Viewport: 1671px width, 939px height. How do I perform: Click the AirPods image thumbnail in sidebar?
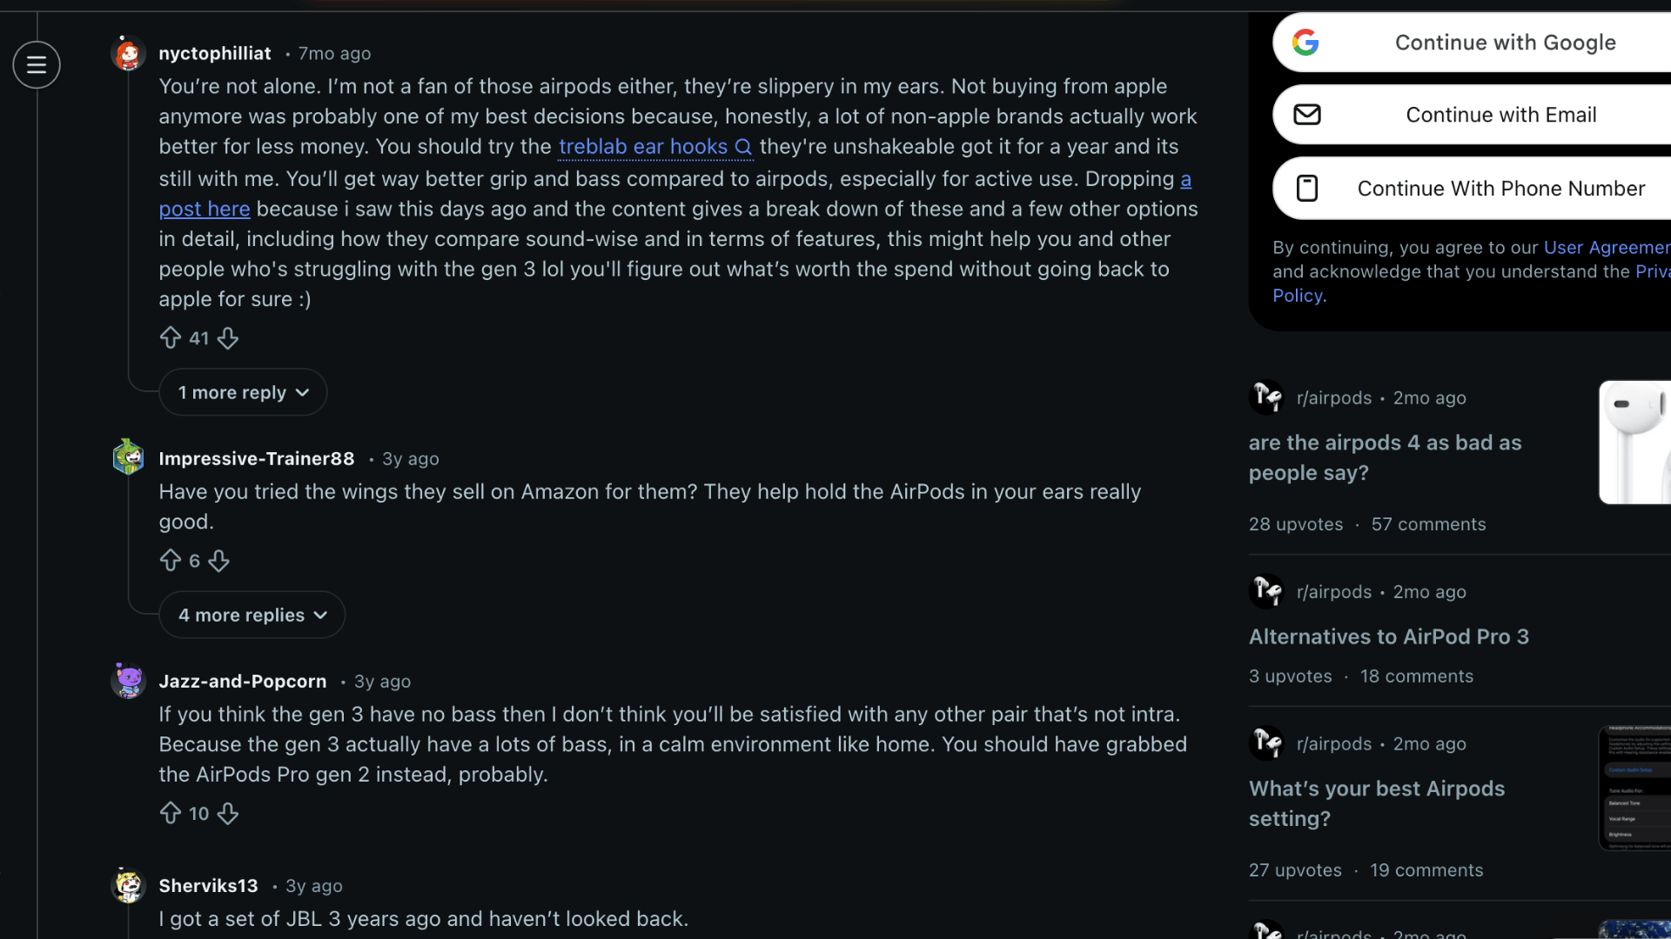[x=1634, y=442]
